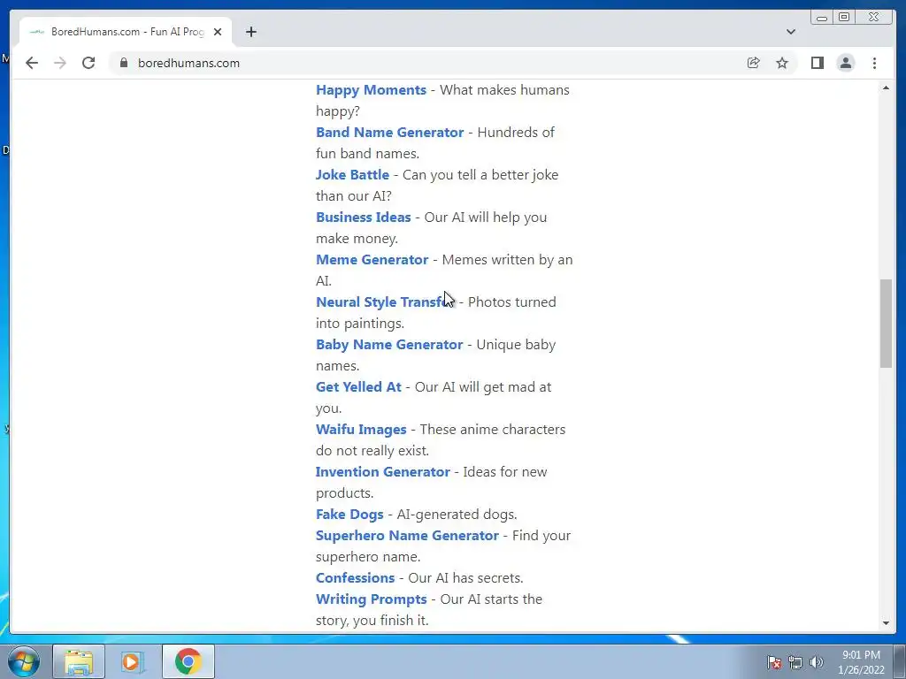
Task: Click text 'AI-generated dogs.'
Action: point(457,514)
